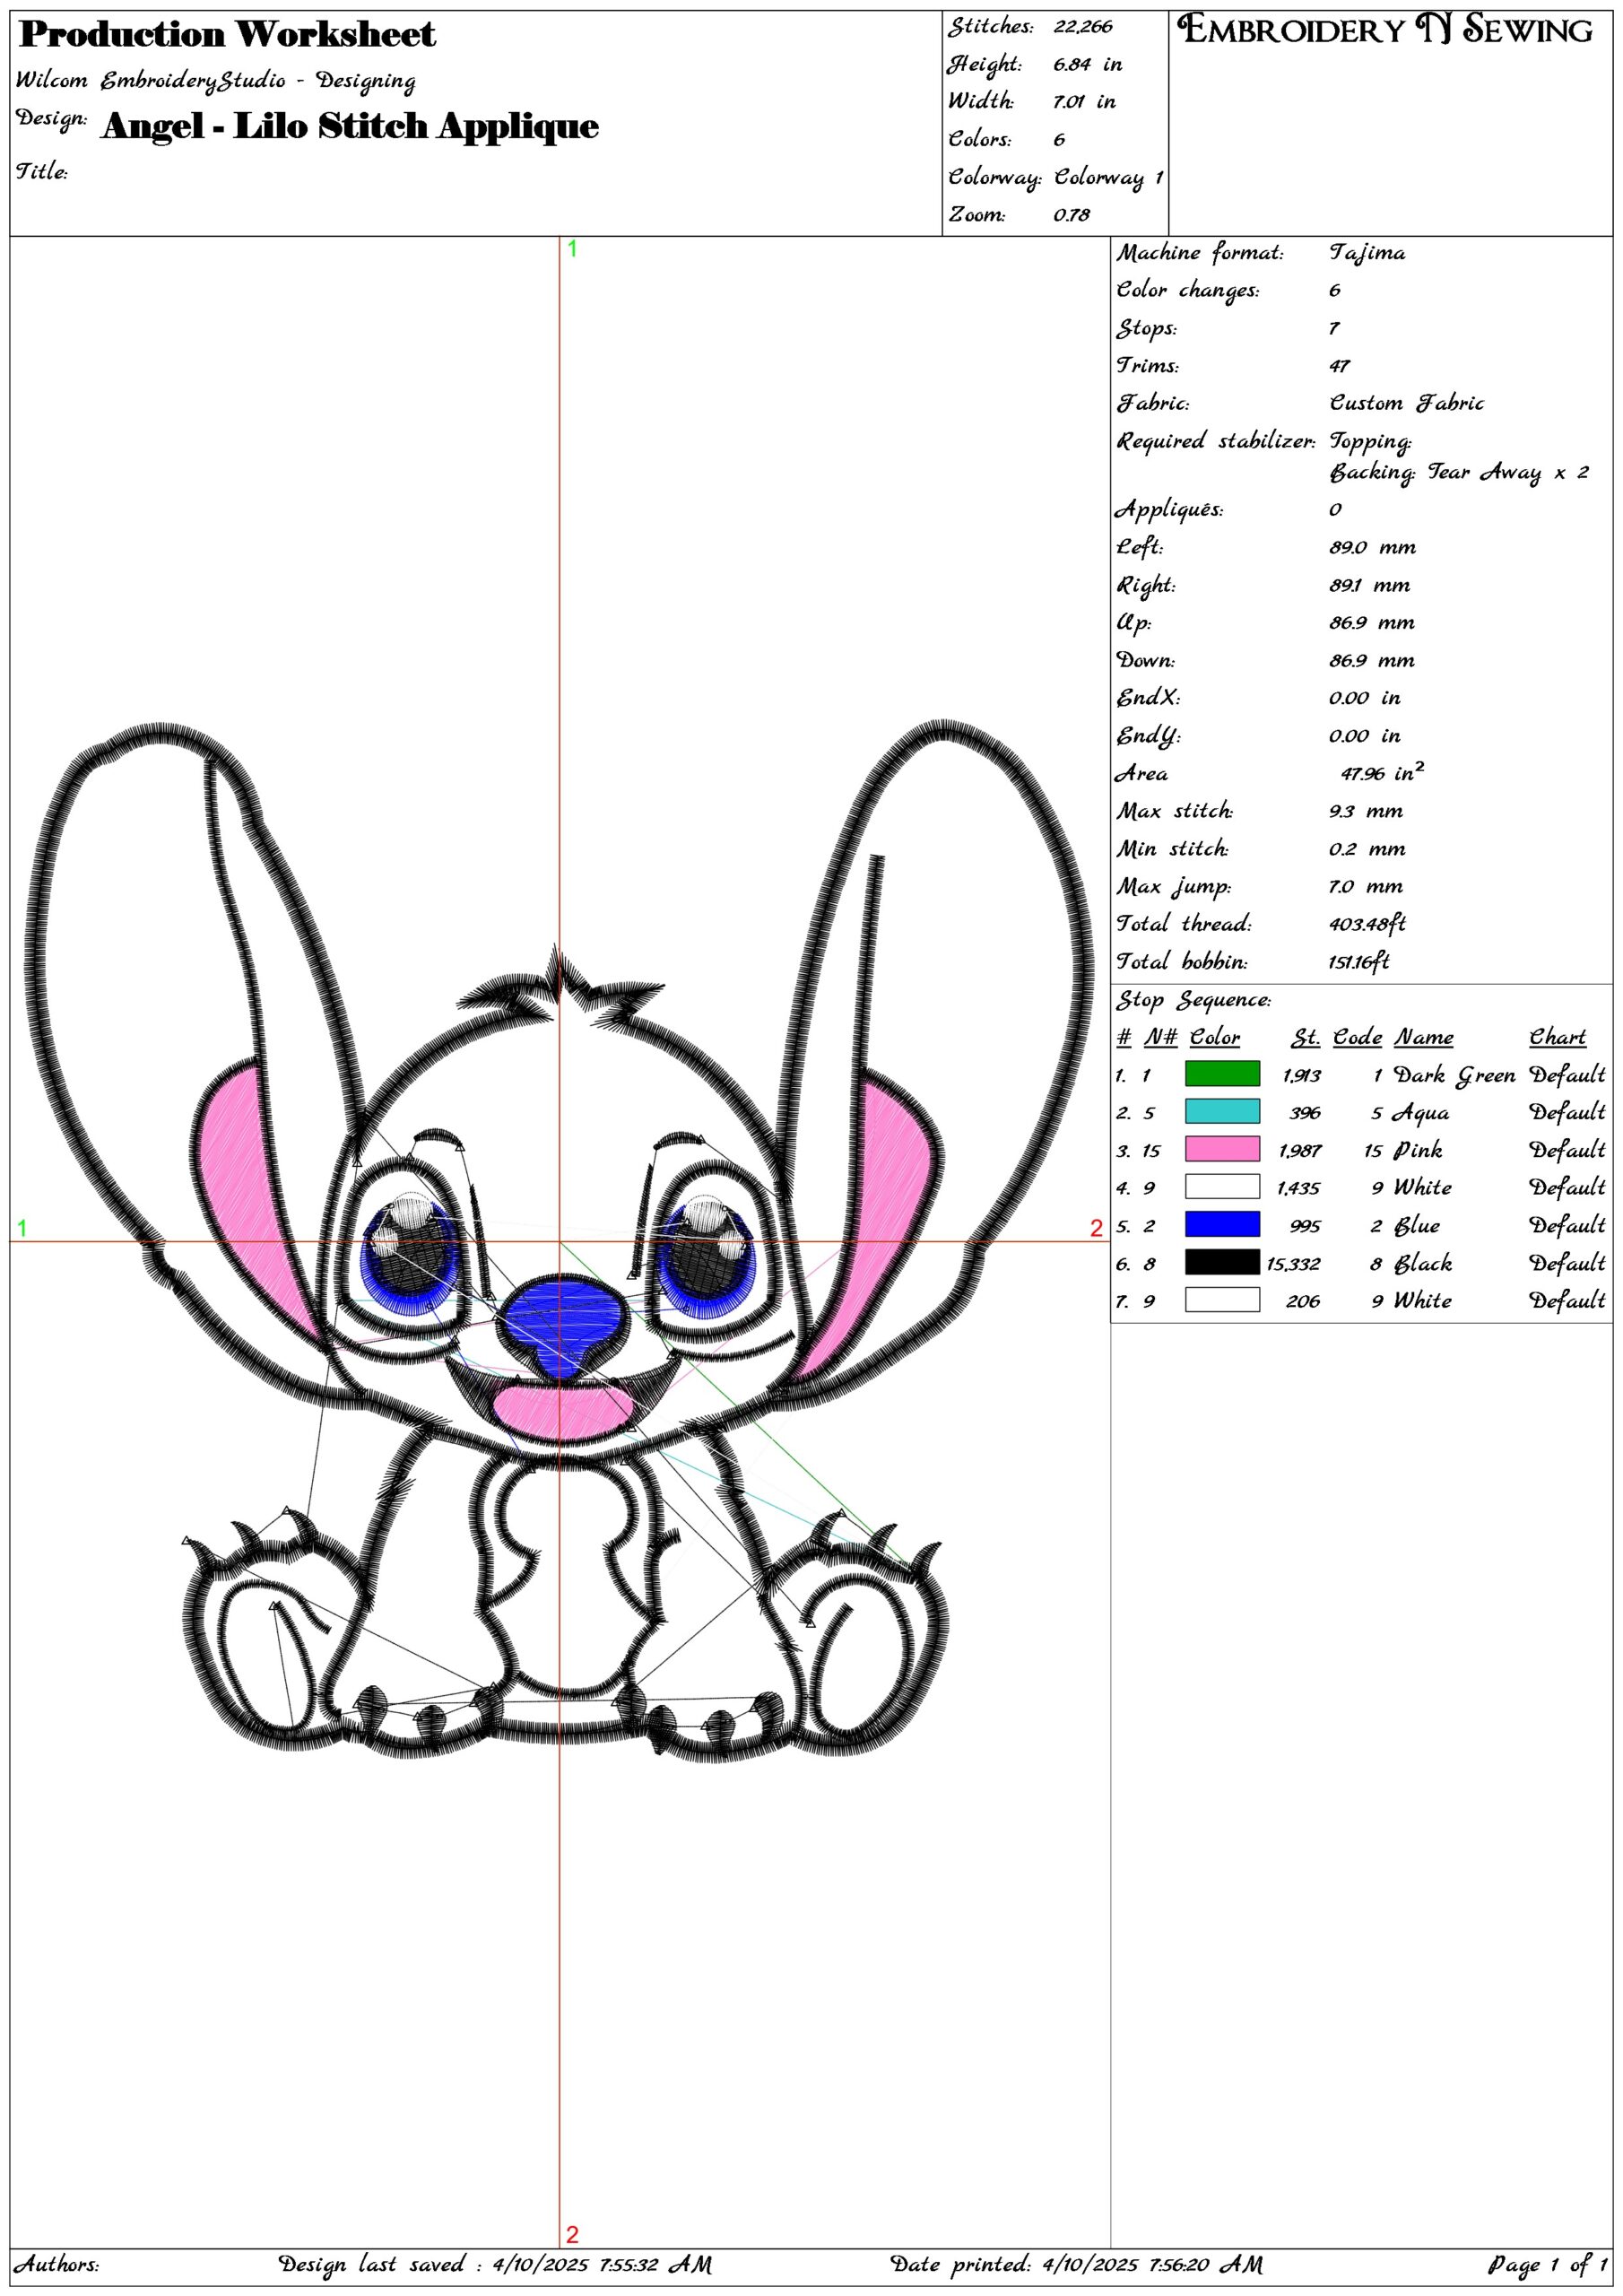Click the 'Code' column header
Viewport: 1623px width, 2296px height.
coord(1357,1037)
